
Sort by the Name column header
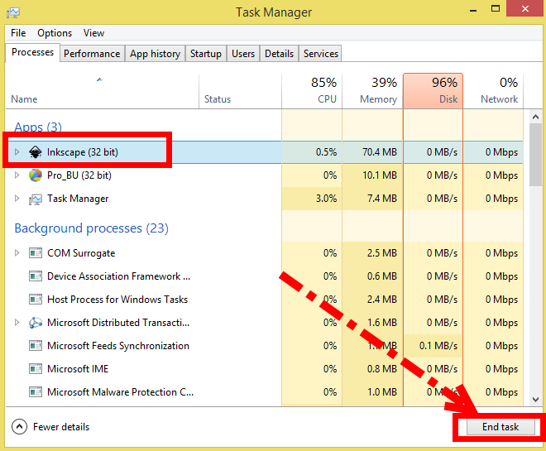[102, 91]
